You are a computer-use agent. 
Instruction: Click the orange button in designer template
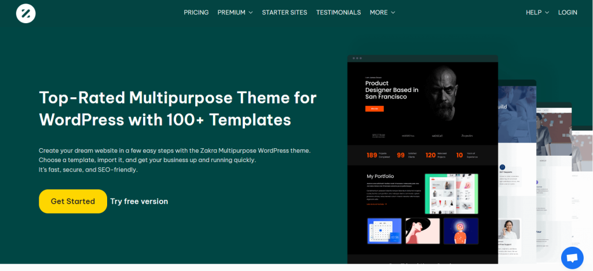(374, 108)
